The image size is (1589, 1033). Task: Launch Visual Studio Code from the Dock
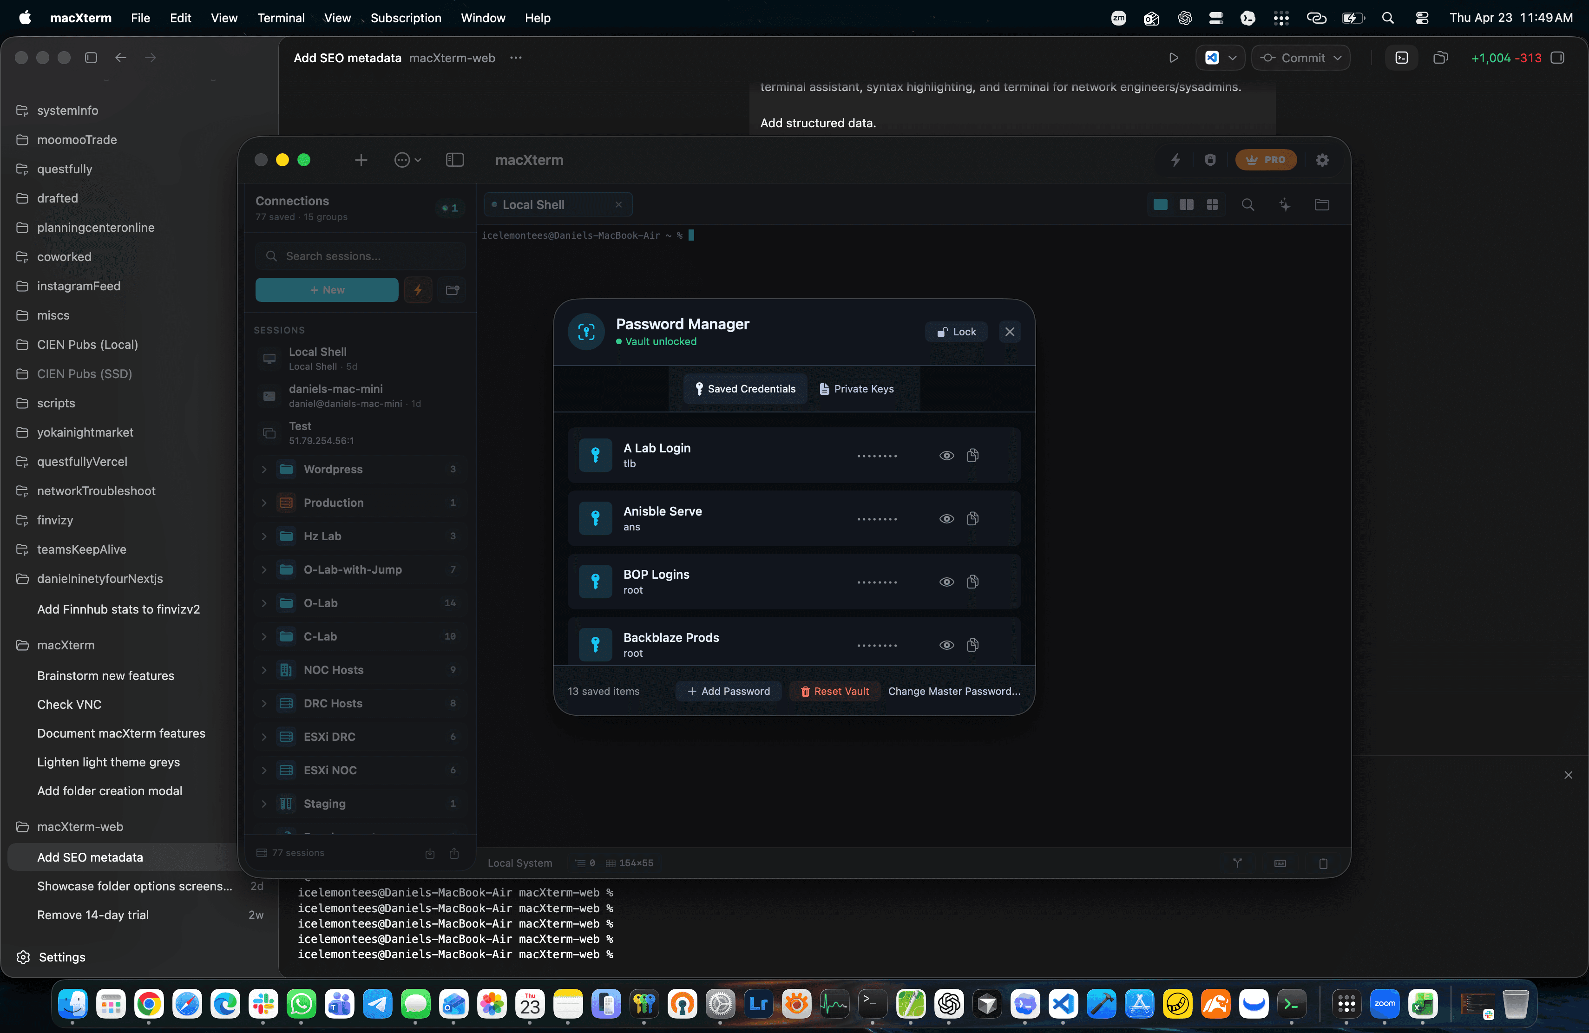pyautogui.click(x=1063, y=1003)
